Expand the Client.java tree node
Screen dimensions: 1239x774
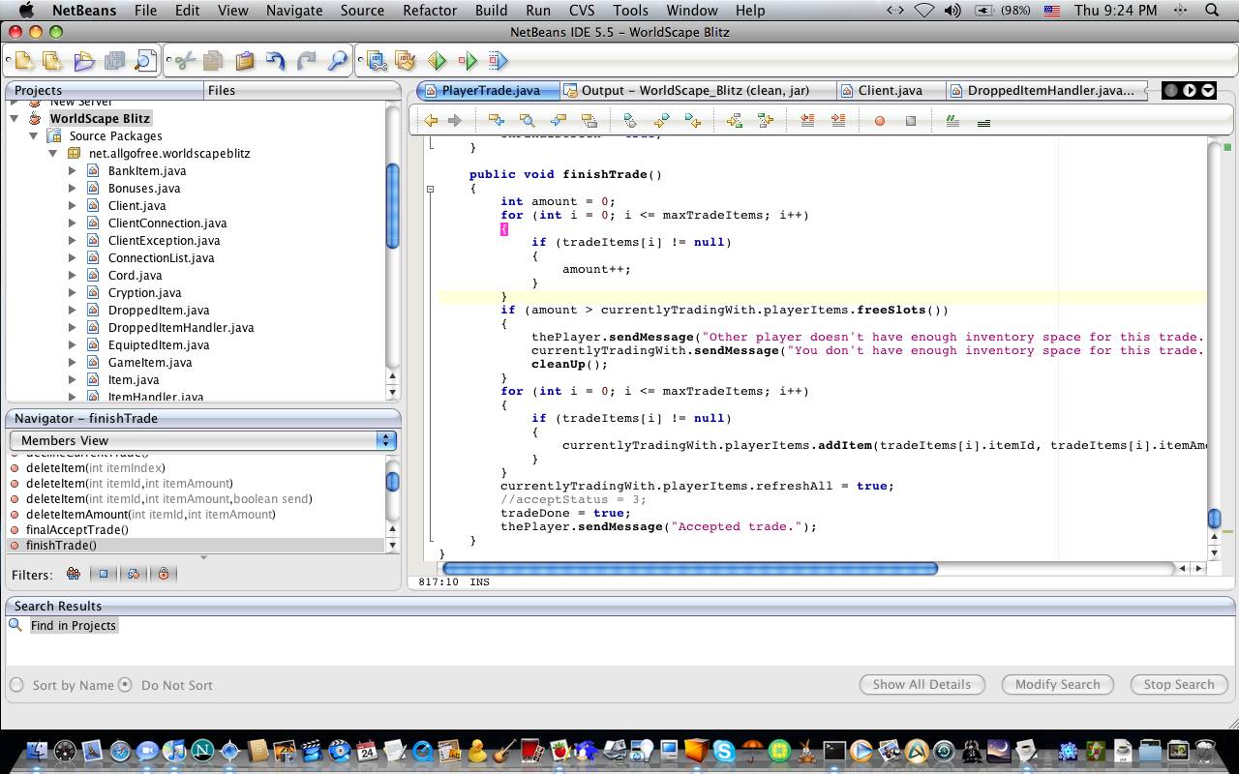(x=73, y=205)
